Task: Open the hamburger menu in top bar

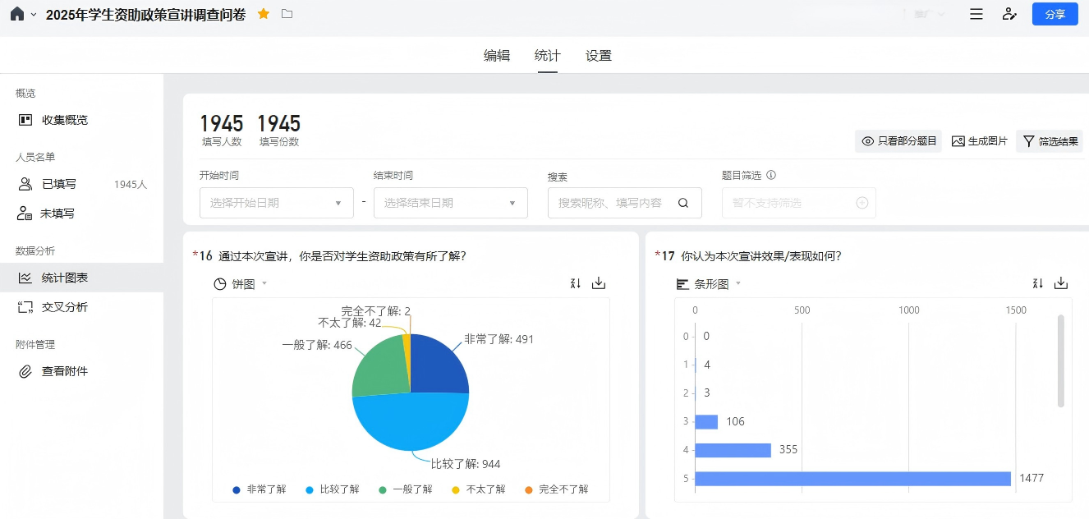Action: click(x=976, y=14)
